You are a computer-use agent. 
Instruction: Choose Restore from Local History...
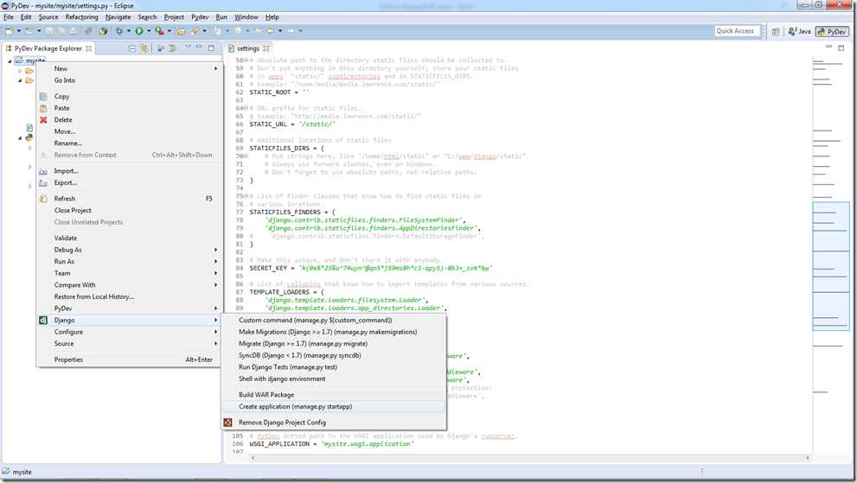pos(130,296)
